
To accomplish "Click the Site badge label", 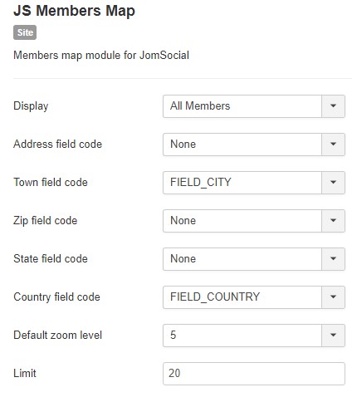I will pos(25,32).
